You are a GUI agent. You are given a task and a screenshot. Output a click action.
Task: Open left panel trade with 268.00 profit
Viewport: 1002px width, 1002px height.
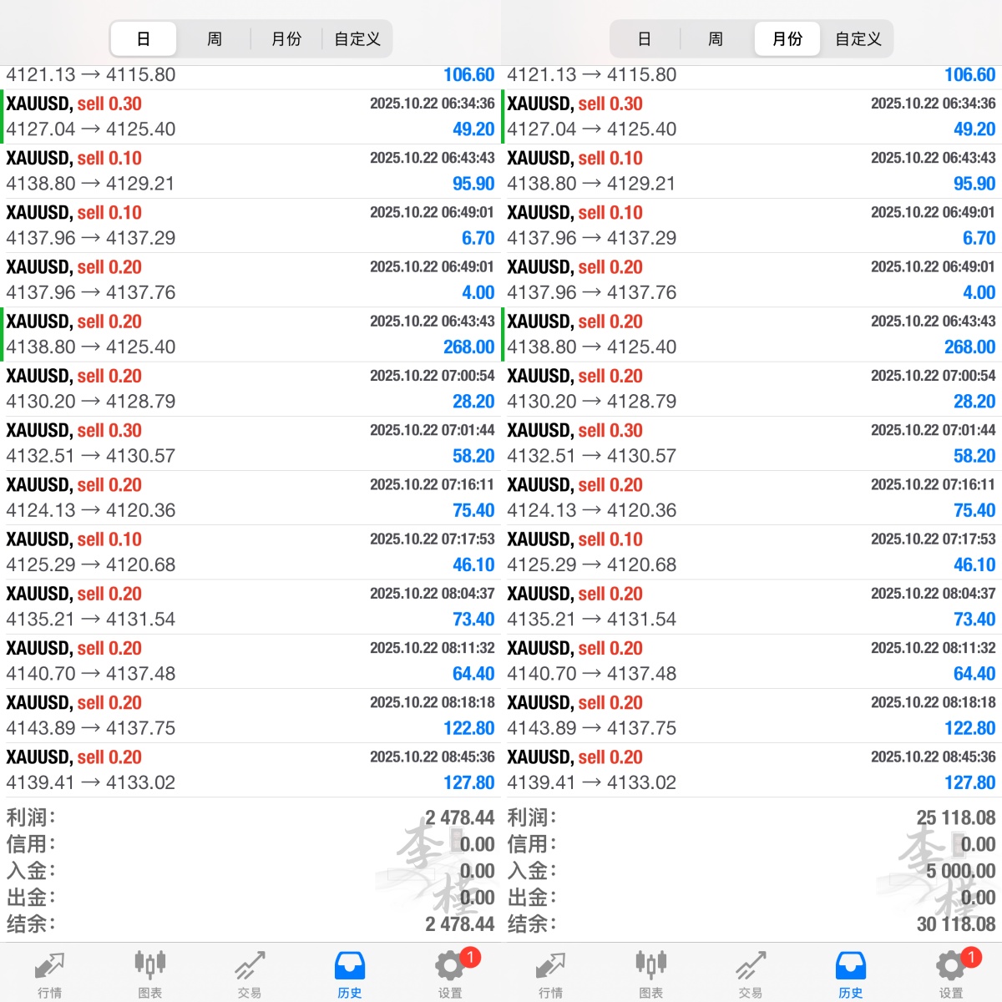250,334
